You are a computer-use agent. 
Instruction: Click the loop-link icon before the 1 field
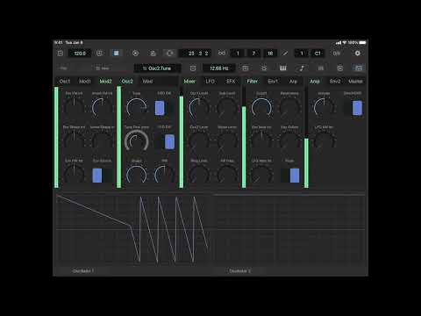coord(222,53)
